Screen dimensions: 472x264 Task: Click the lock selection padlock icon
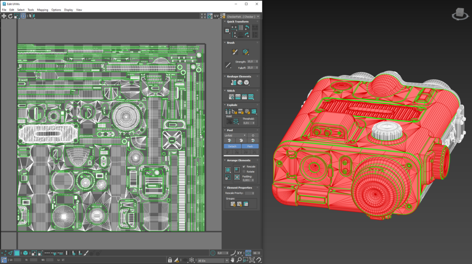[170, 260]
